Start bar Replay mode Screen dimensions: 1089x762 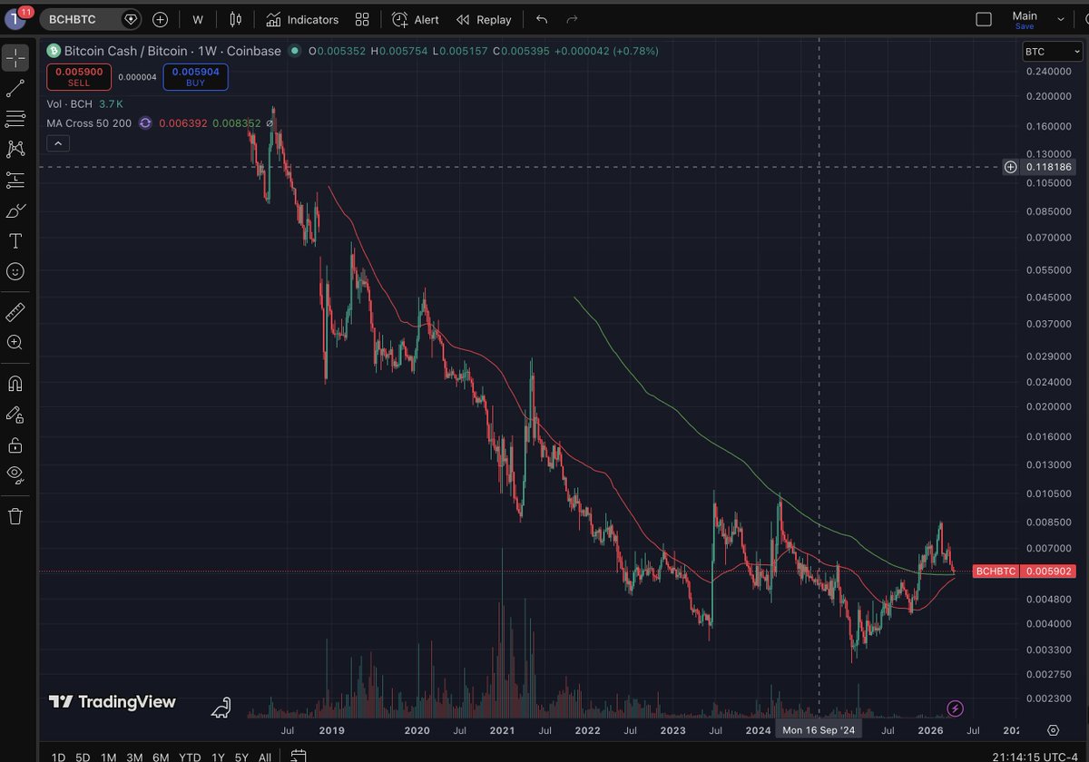484,19
